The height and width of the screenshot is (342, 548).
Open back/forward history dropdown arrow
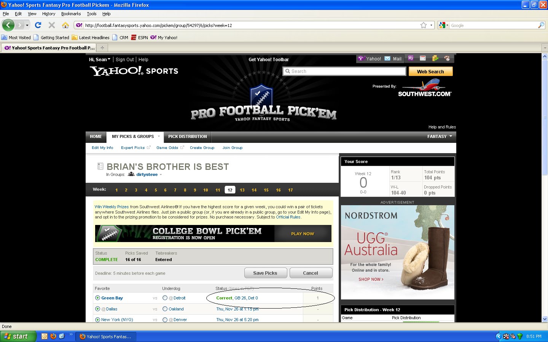[x=27, y=25]
